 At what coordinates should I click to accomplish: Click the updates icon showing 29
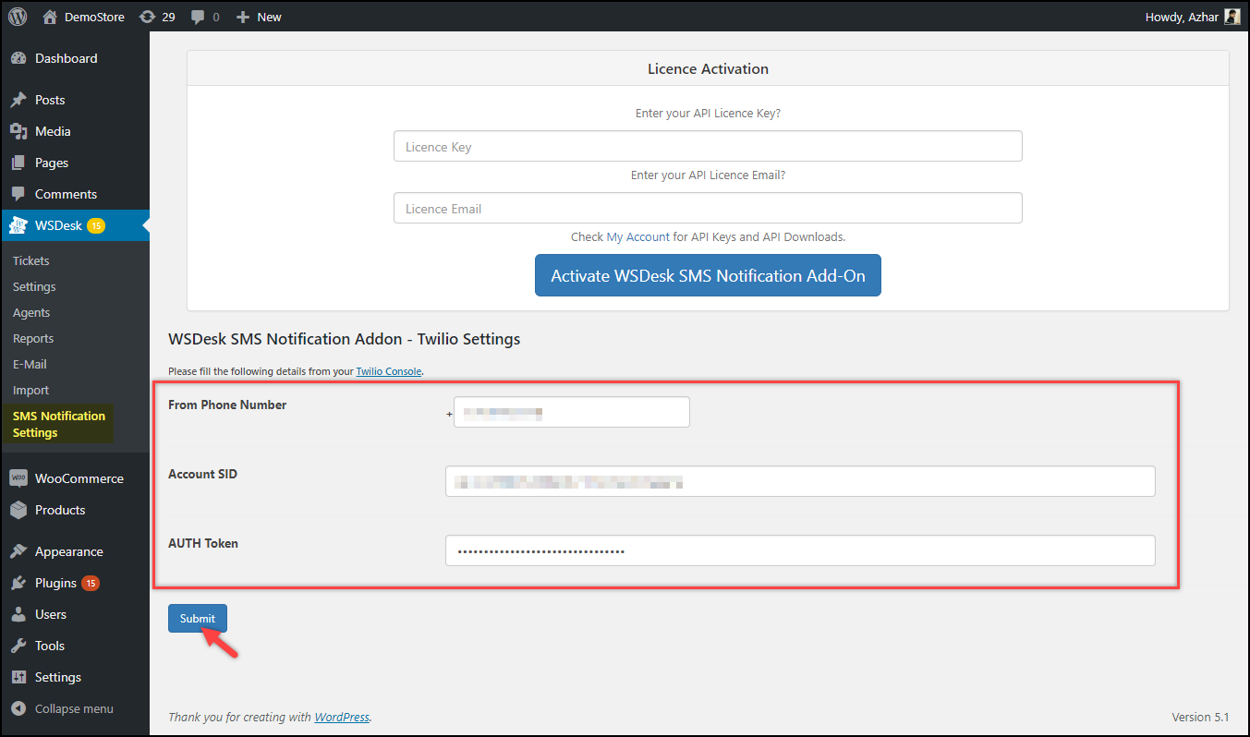point(147,17)
